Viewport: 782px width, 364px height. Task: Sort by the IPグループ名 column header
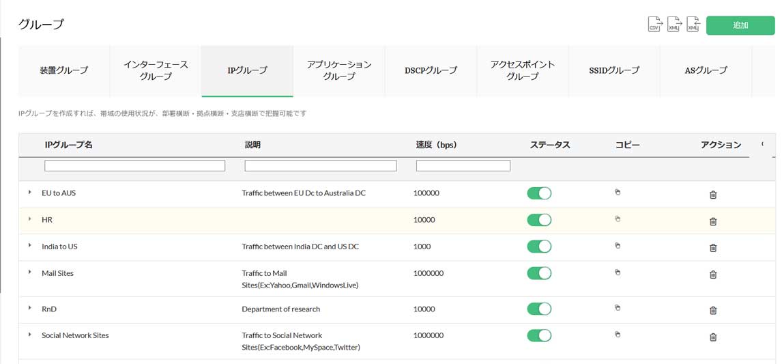[68, 145]
